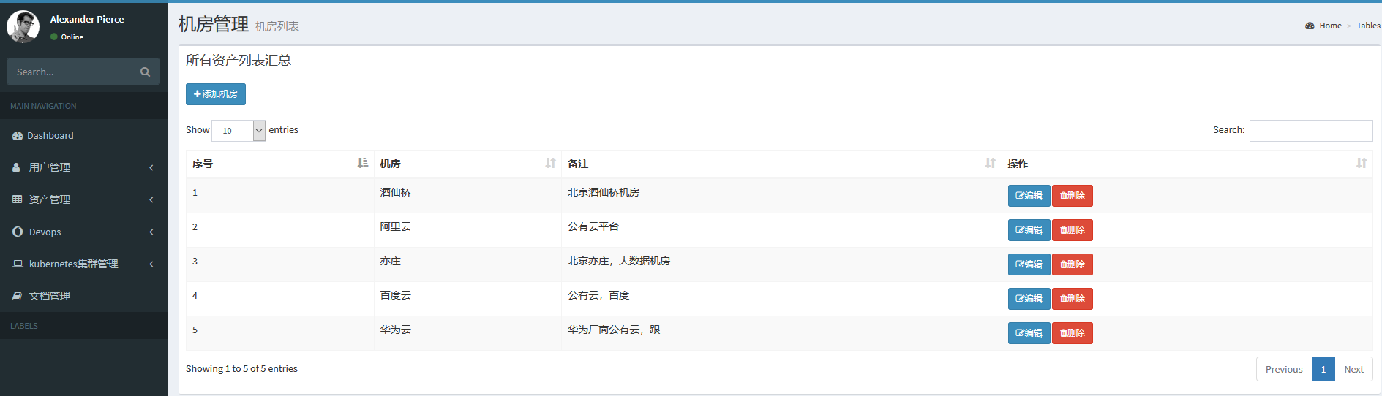Click the Showing 1 to 5 of 5 entries text
Screen dimensions: 1382x396
click(x=241, y=369)
